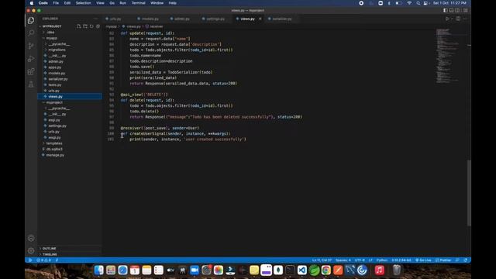
Task: Open the Testing flask view
Action: pyautogui.click(x=31, y=84)
